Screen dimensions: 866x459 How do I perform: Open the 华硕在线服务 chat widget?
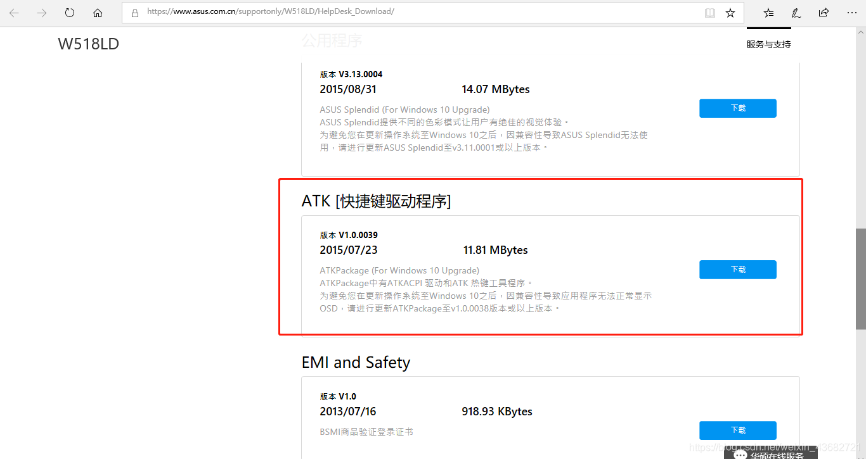point(770,453)
